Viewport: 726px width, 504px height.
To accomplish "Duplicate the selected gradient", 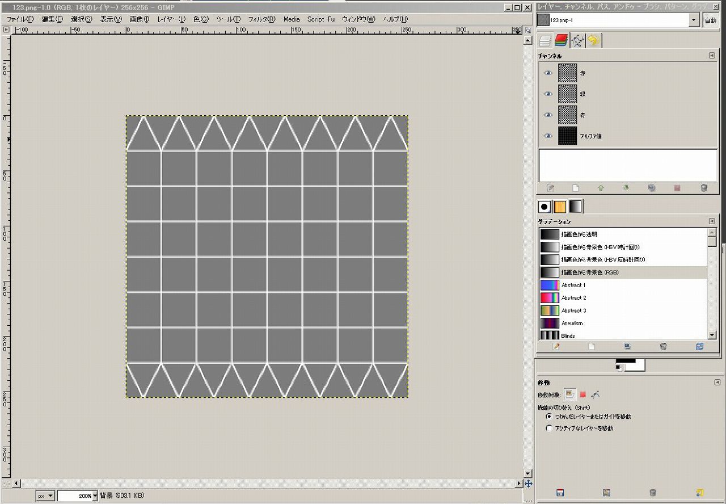I will [627, 346].
